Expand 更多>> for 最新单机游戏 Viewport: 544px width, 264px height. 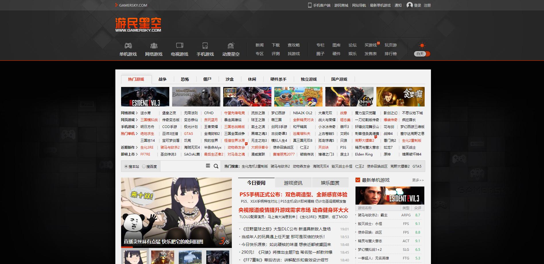point(418,180)
